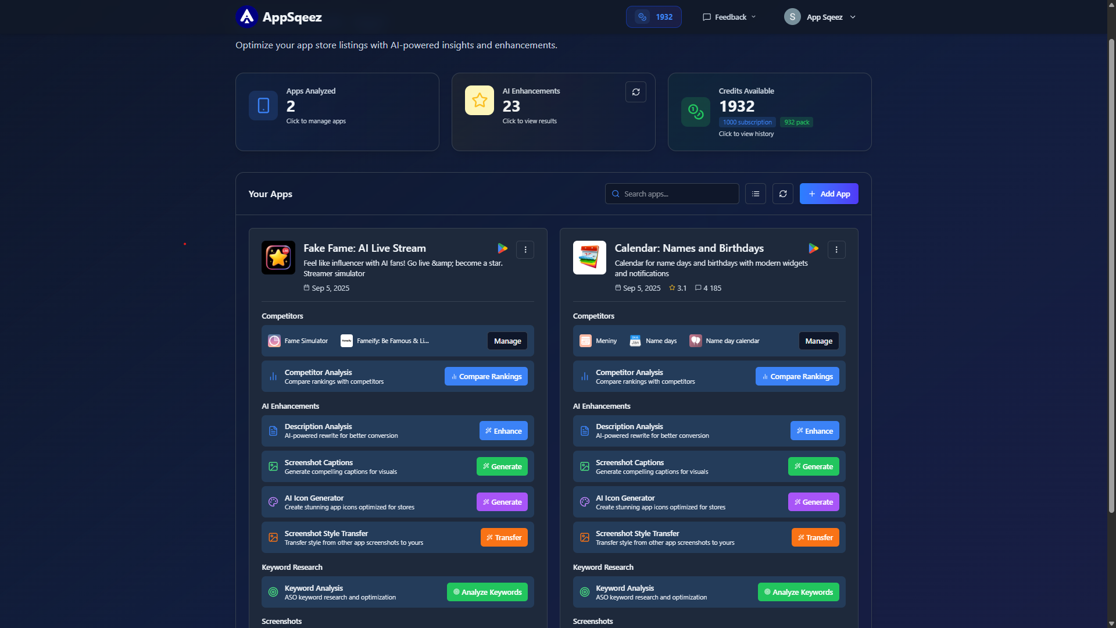
Task: Open Google Play link for Calendar app
Action: [814, 249]
